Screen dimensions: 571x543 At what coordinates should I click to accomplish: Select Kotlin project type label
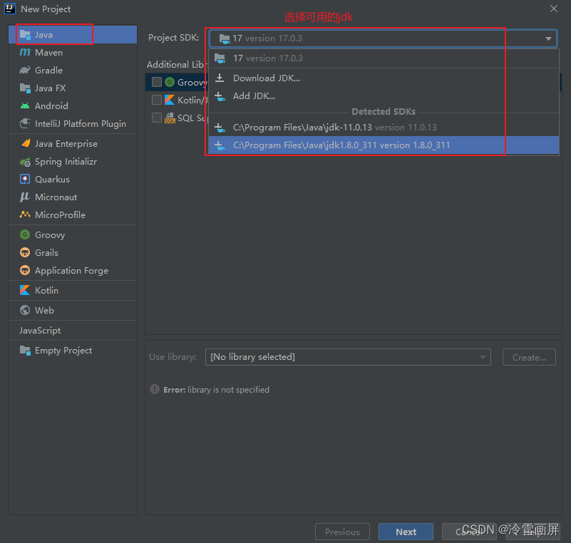tap(46, 291)
